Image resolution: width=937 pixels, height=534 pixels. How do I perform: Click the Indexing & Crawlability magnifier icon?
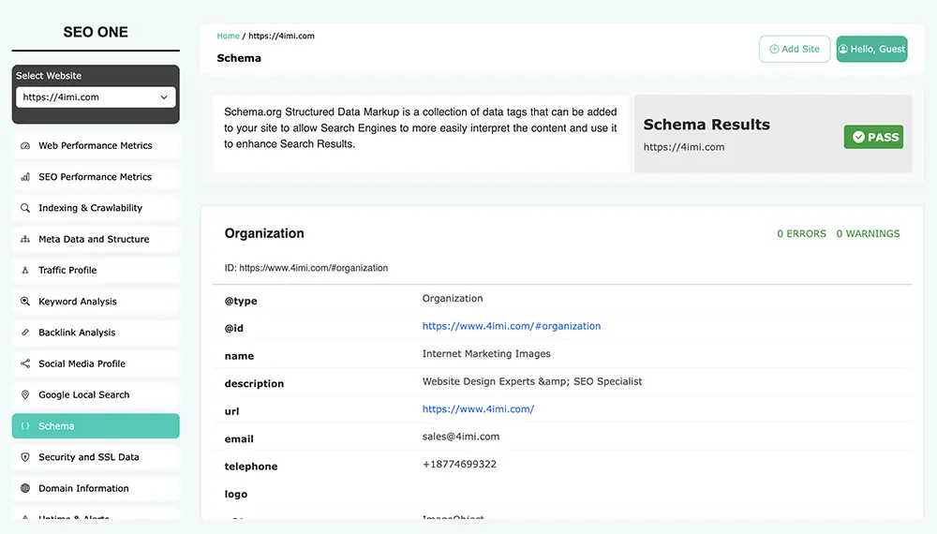pyautogui.click(x=25, y=208)
